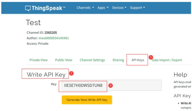Click the ThingSpeak speech bubble logo icon
This screenshot has width=192, height=111.
point(28,8)
